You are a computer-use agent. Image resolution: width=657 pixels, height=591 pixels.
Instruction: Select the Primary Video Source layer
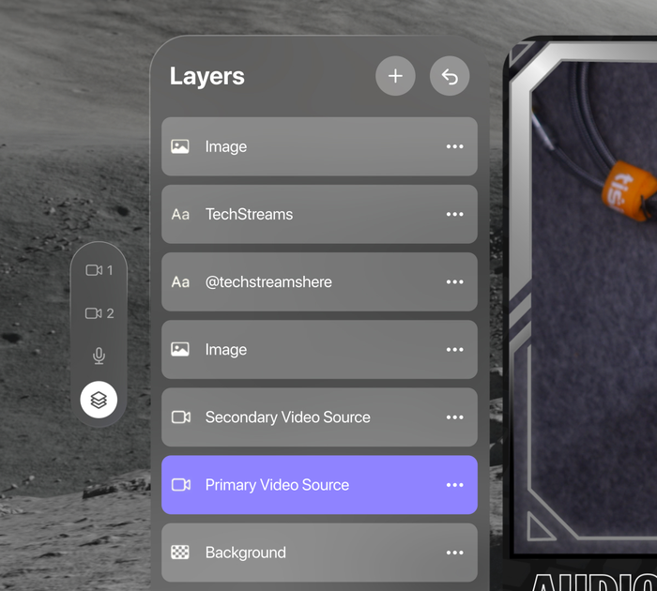tap(319, 485)
